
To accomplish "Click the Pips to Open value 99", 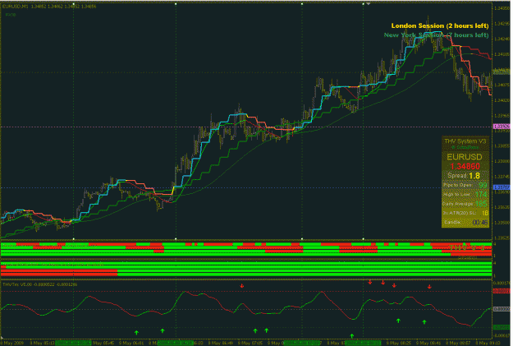I will pos(483,186).
